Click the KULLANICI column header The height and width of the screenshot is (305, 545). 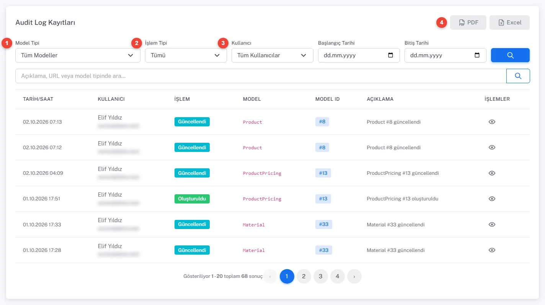111,99
